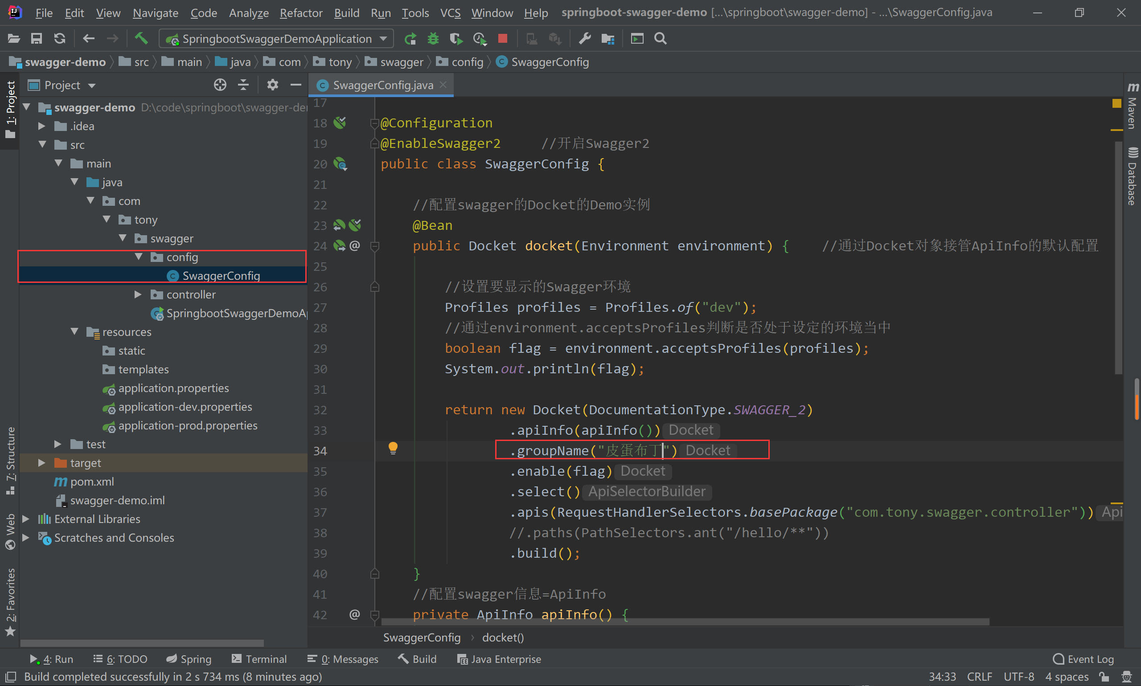1141x686 pixels.
Task: Open Project panel gear options
Action: 272,85
